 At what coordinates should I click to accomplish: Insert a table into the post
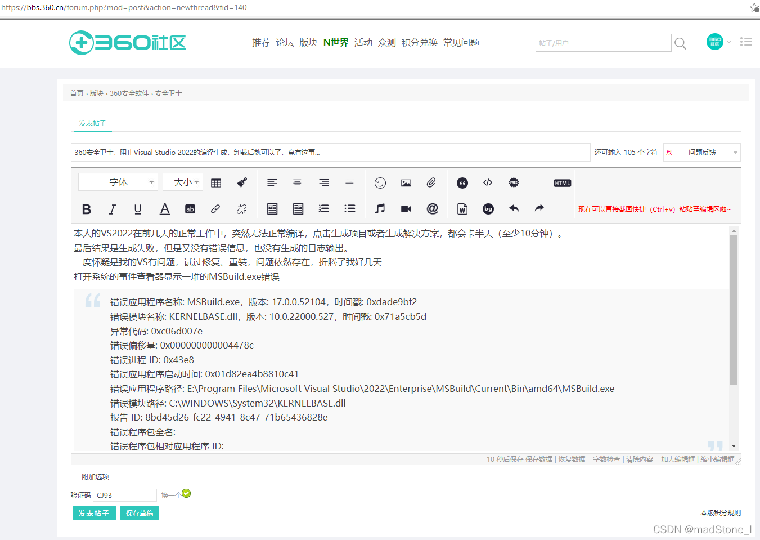(216, 182)
